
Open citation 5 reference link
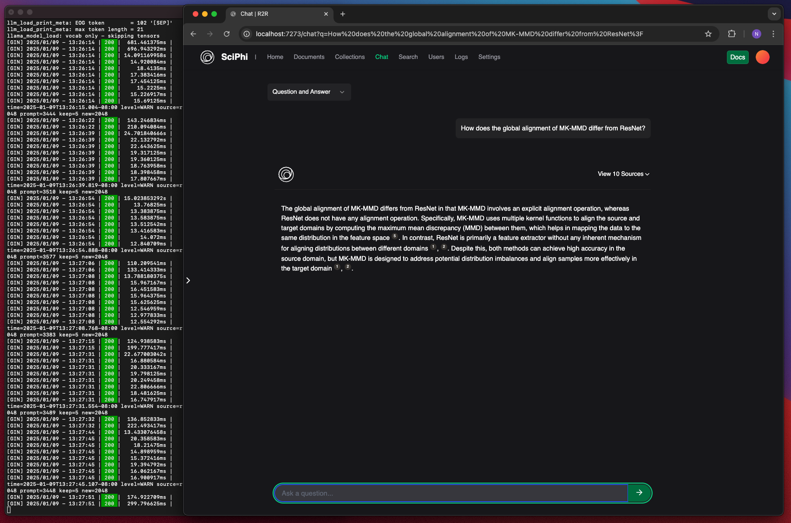pyautogui.click(x=395, y=236)
